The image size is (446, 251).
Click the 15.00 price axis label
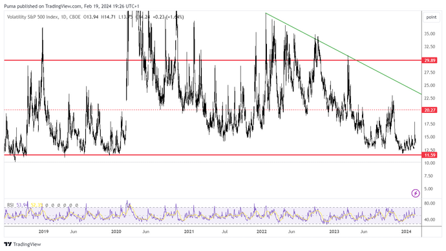pos(429,137)
